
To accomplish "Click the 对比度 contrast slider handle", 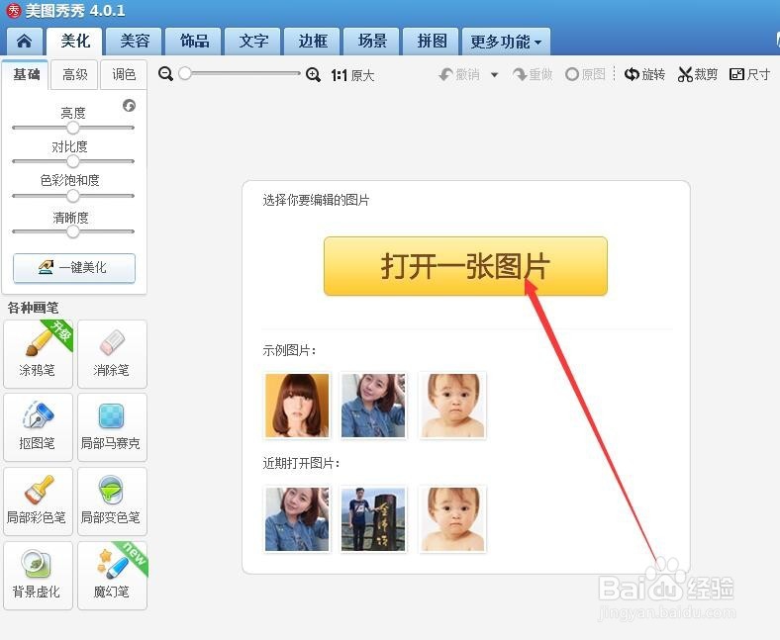I will point(73,161).
